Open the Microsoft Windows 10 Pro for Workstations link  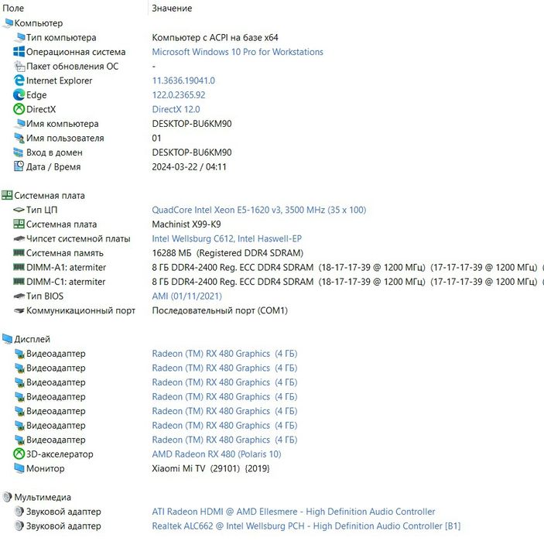point(238,52)
